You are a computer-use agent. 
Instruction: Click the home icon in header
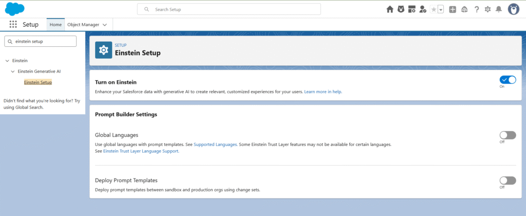(x=390, y=9)
